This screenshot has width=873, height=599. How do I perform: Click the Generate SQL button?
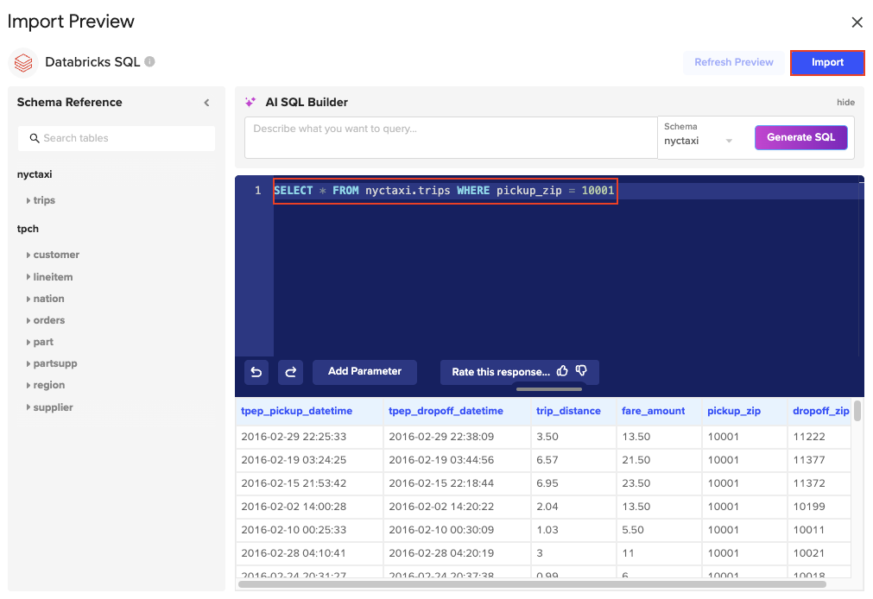tap(800, 137)
